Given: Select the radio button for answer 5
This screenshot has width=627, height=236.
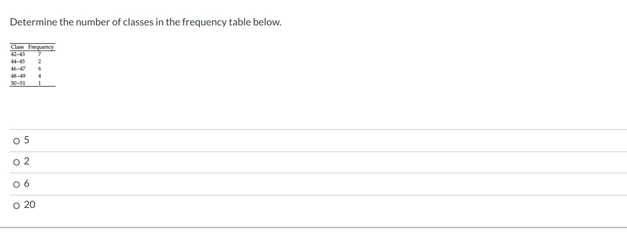Looking at the screenshot, I should click(x=17, y=141).
